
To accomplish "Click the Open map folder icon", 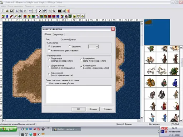I will point(7,11).
